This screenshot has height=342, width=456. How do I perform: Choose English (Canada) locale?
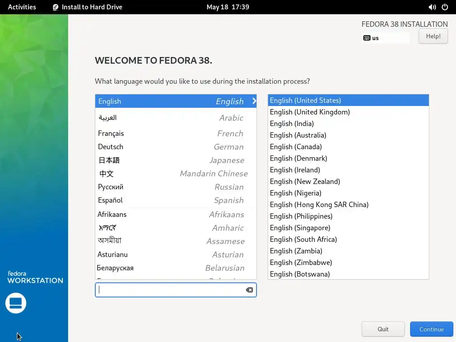click(348, 147)
